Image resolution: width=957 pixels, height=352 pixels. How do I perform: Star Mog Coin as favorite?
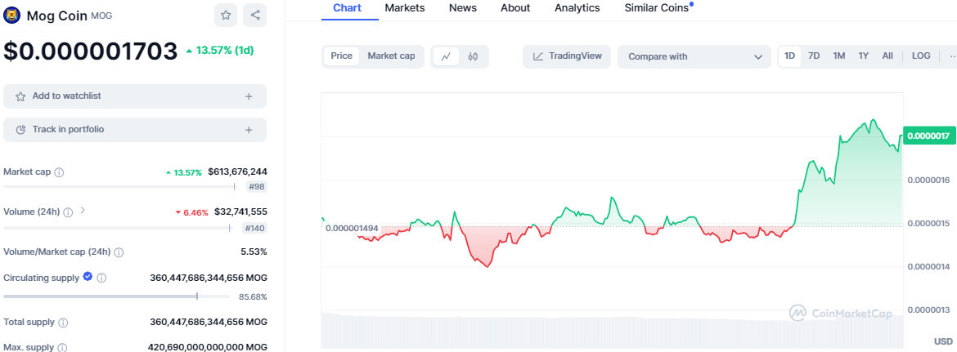click(x=226, y=16)
